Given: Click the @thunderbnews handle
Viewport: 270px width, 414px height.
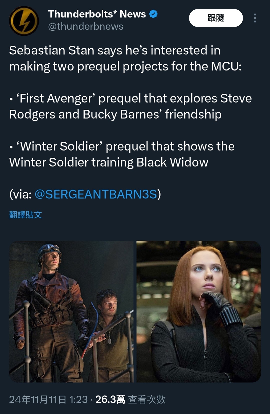Looking at the screenshot, I should click(86, 26).
